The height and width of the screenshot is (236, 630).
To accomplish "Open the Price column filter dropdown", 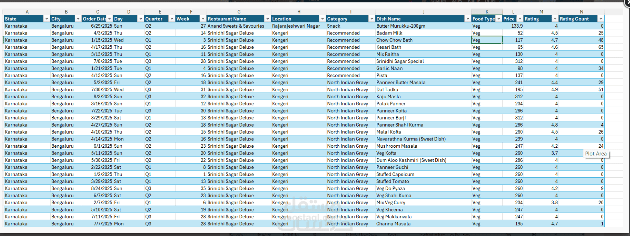I will click(x=520, y=19).
